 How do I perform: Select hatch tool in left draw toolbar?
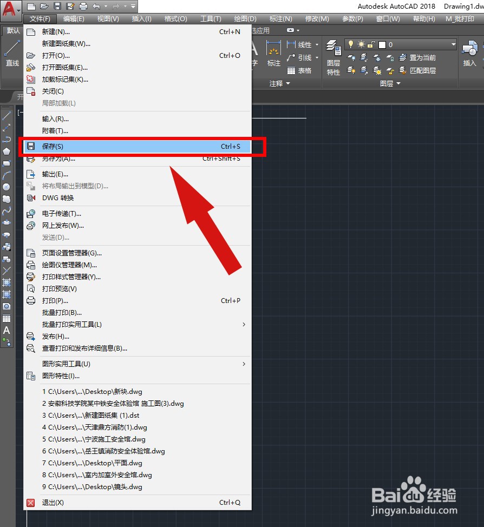[6, 282]
